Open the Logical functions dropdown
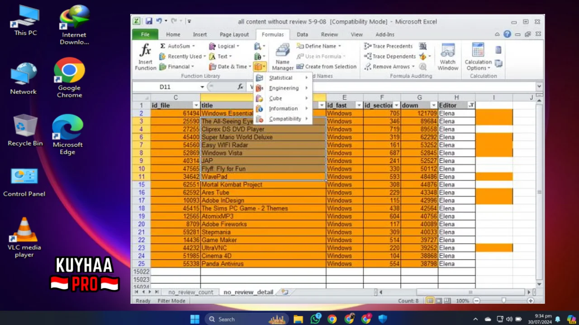 224,46
